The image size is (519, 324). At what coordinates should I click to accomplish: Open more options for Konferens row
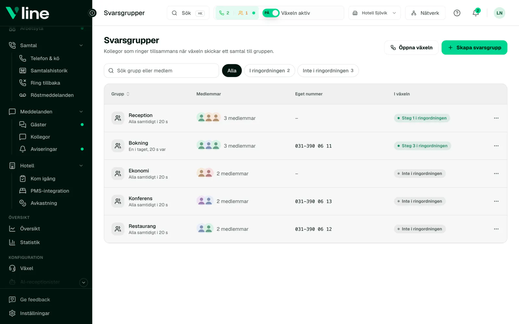point(496,201)
